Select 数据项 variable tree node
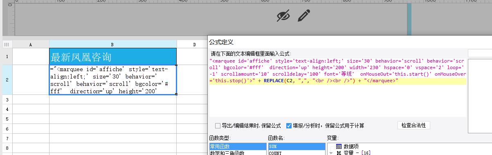This screenshot has height=155, width=492. (351, 146)
